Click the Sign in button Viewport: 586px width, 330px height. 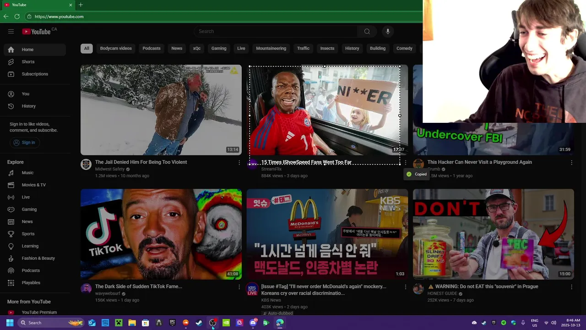click(24, 143)
